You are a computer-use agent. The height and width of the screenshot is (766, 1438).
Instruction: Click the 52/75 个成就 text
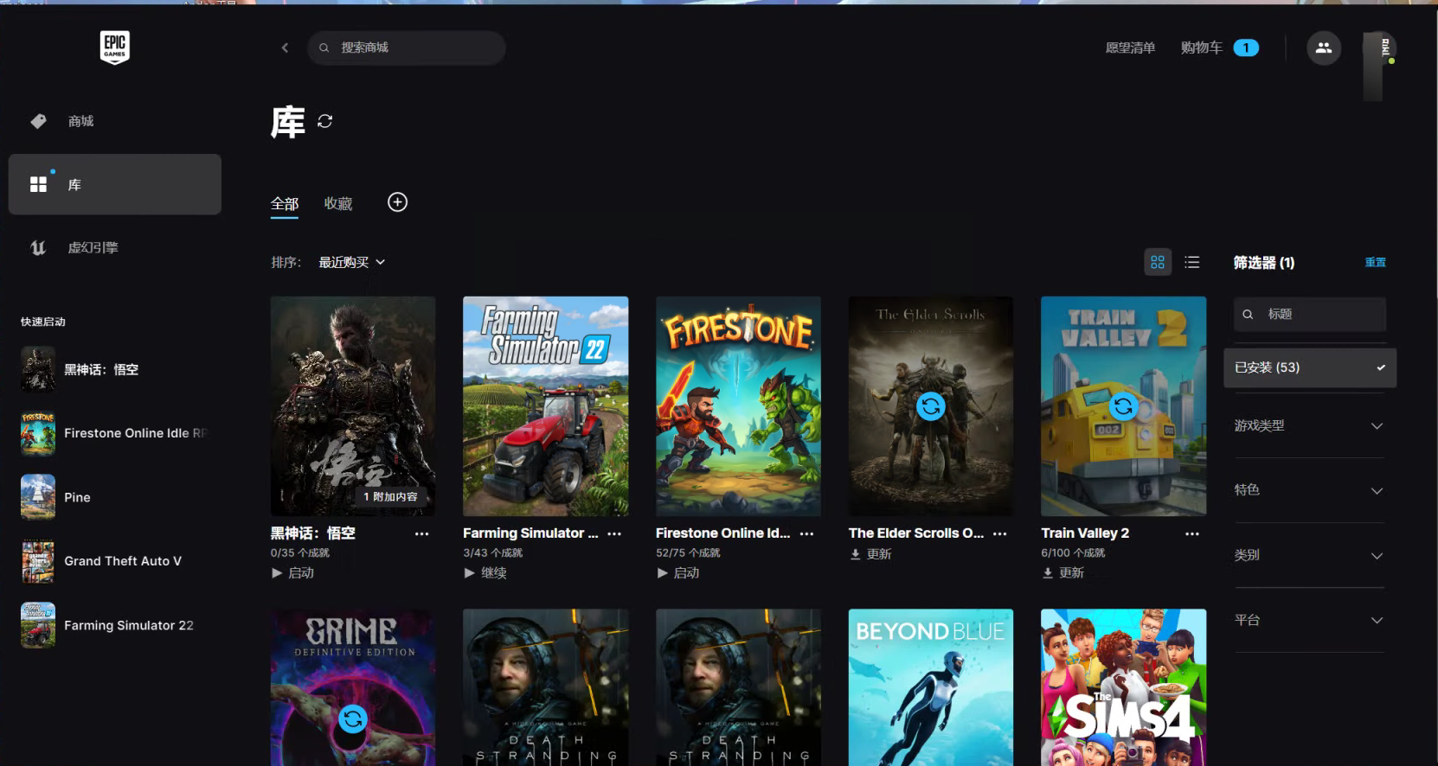688,552
